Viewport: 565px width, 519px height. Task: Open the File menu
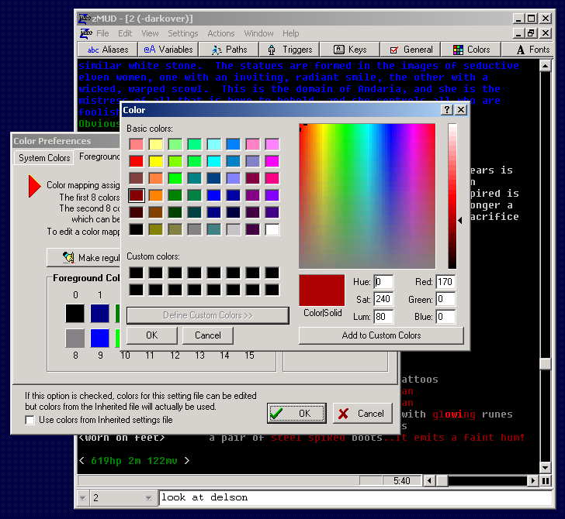[102, 33]
